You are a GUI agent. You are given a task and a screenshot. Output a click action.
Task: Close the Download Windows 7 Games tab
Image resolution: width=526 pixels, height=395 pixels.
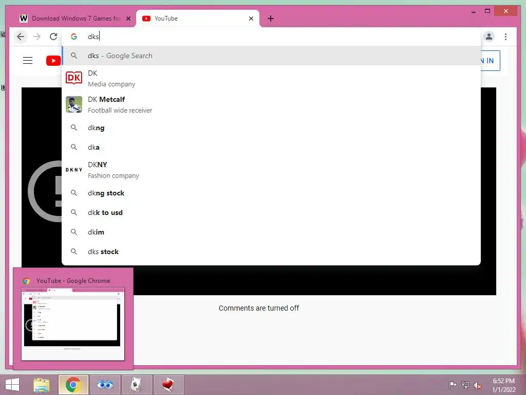[x=128, y=19]
